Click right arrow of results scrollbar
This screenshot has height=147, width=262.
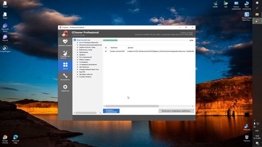click(x=193, y=106)
